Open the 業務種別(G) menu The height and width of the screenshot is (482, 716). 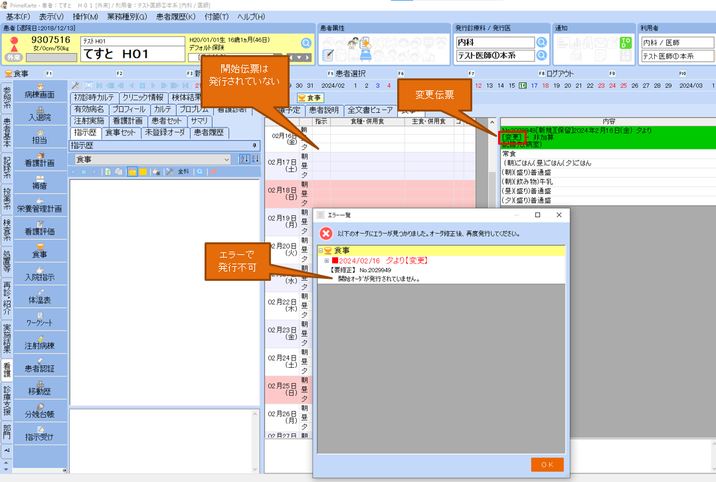coord(127,17)
